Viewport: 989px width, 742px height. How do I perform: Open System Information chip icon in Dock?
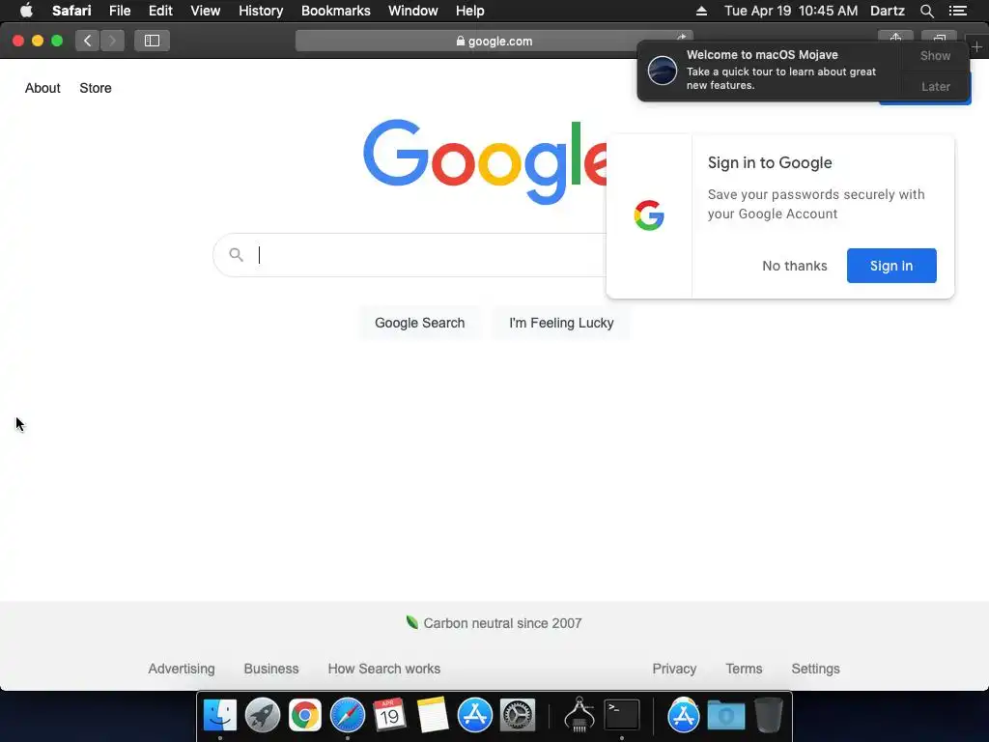(579, 714)
